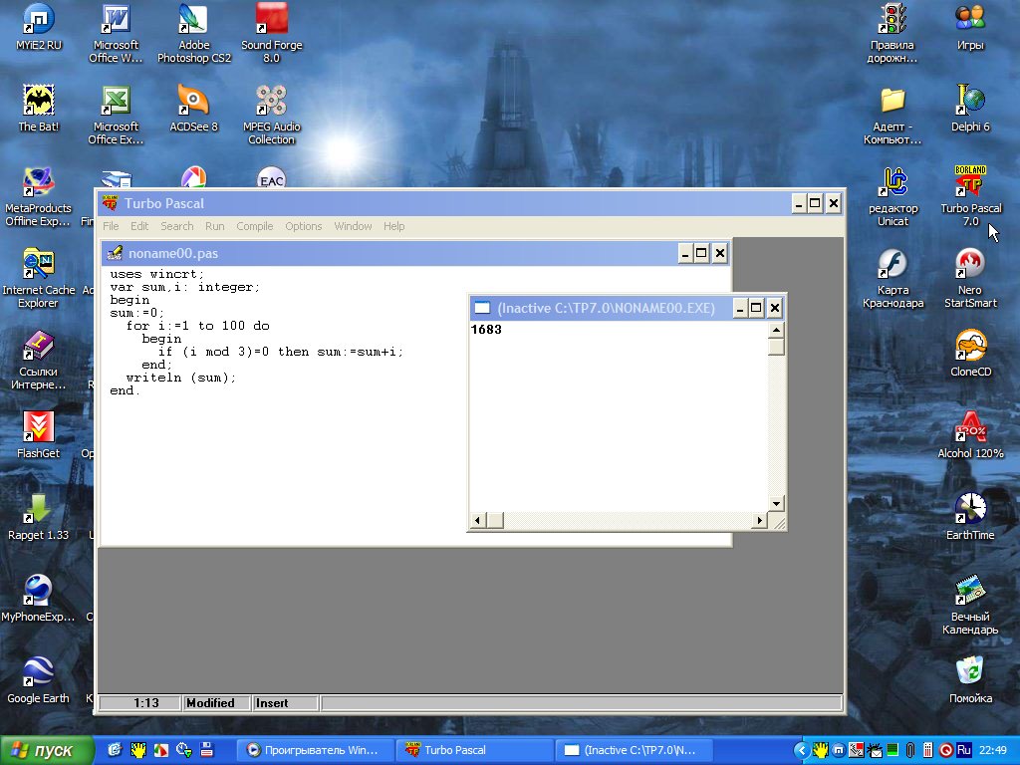This screenshot has width=1020, height=765.
Task: Open Sound Forge 8.0 desktop icon
Action: coord(271,20)
